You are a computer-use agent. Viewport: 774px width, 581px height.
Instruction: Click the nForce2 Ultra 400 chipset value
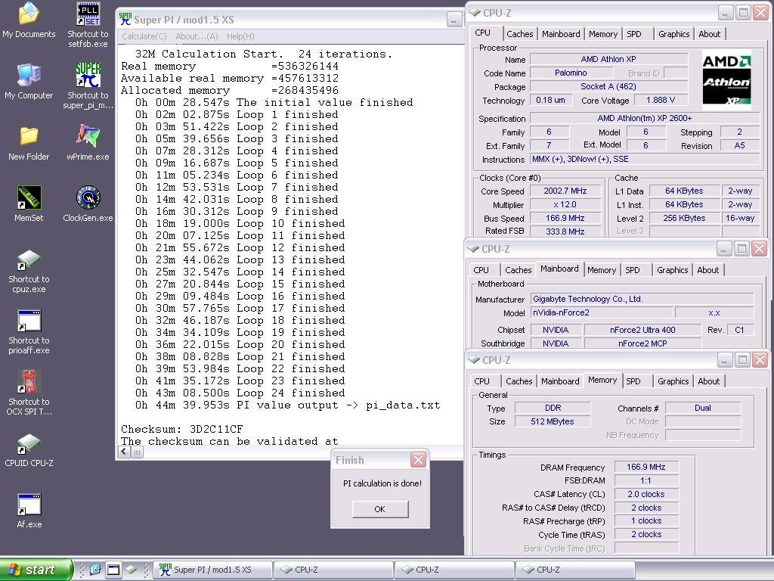pos(642,330)
